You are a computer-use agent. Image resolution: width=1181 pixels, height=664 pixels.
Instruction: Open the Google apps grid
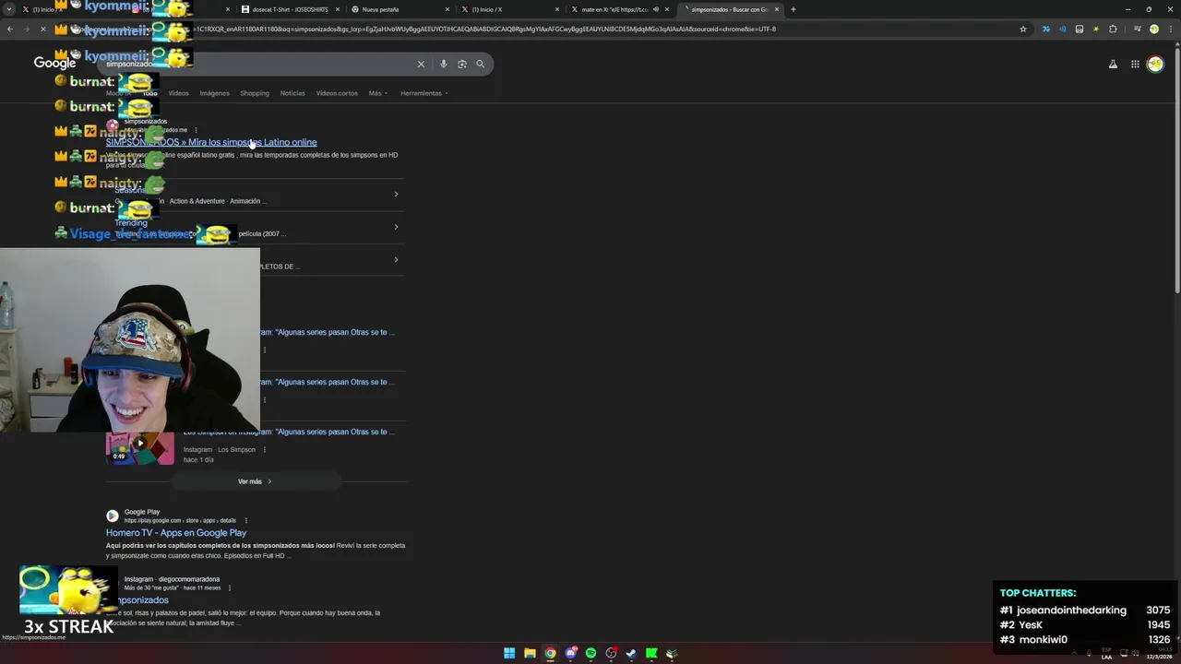tap(1135, 64)
